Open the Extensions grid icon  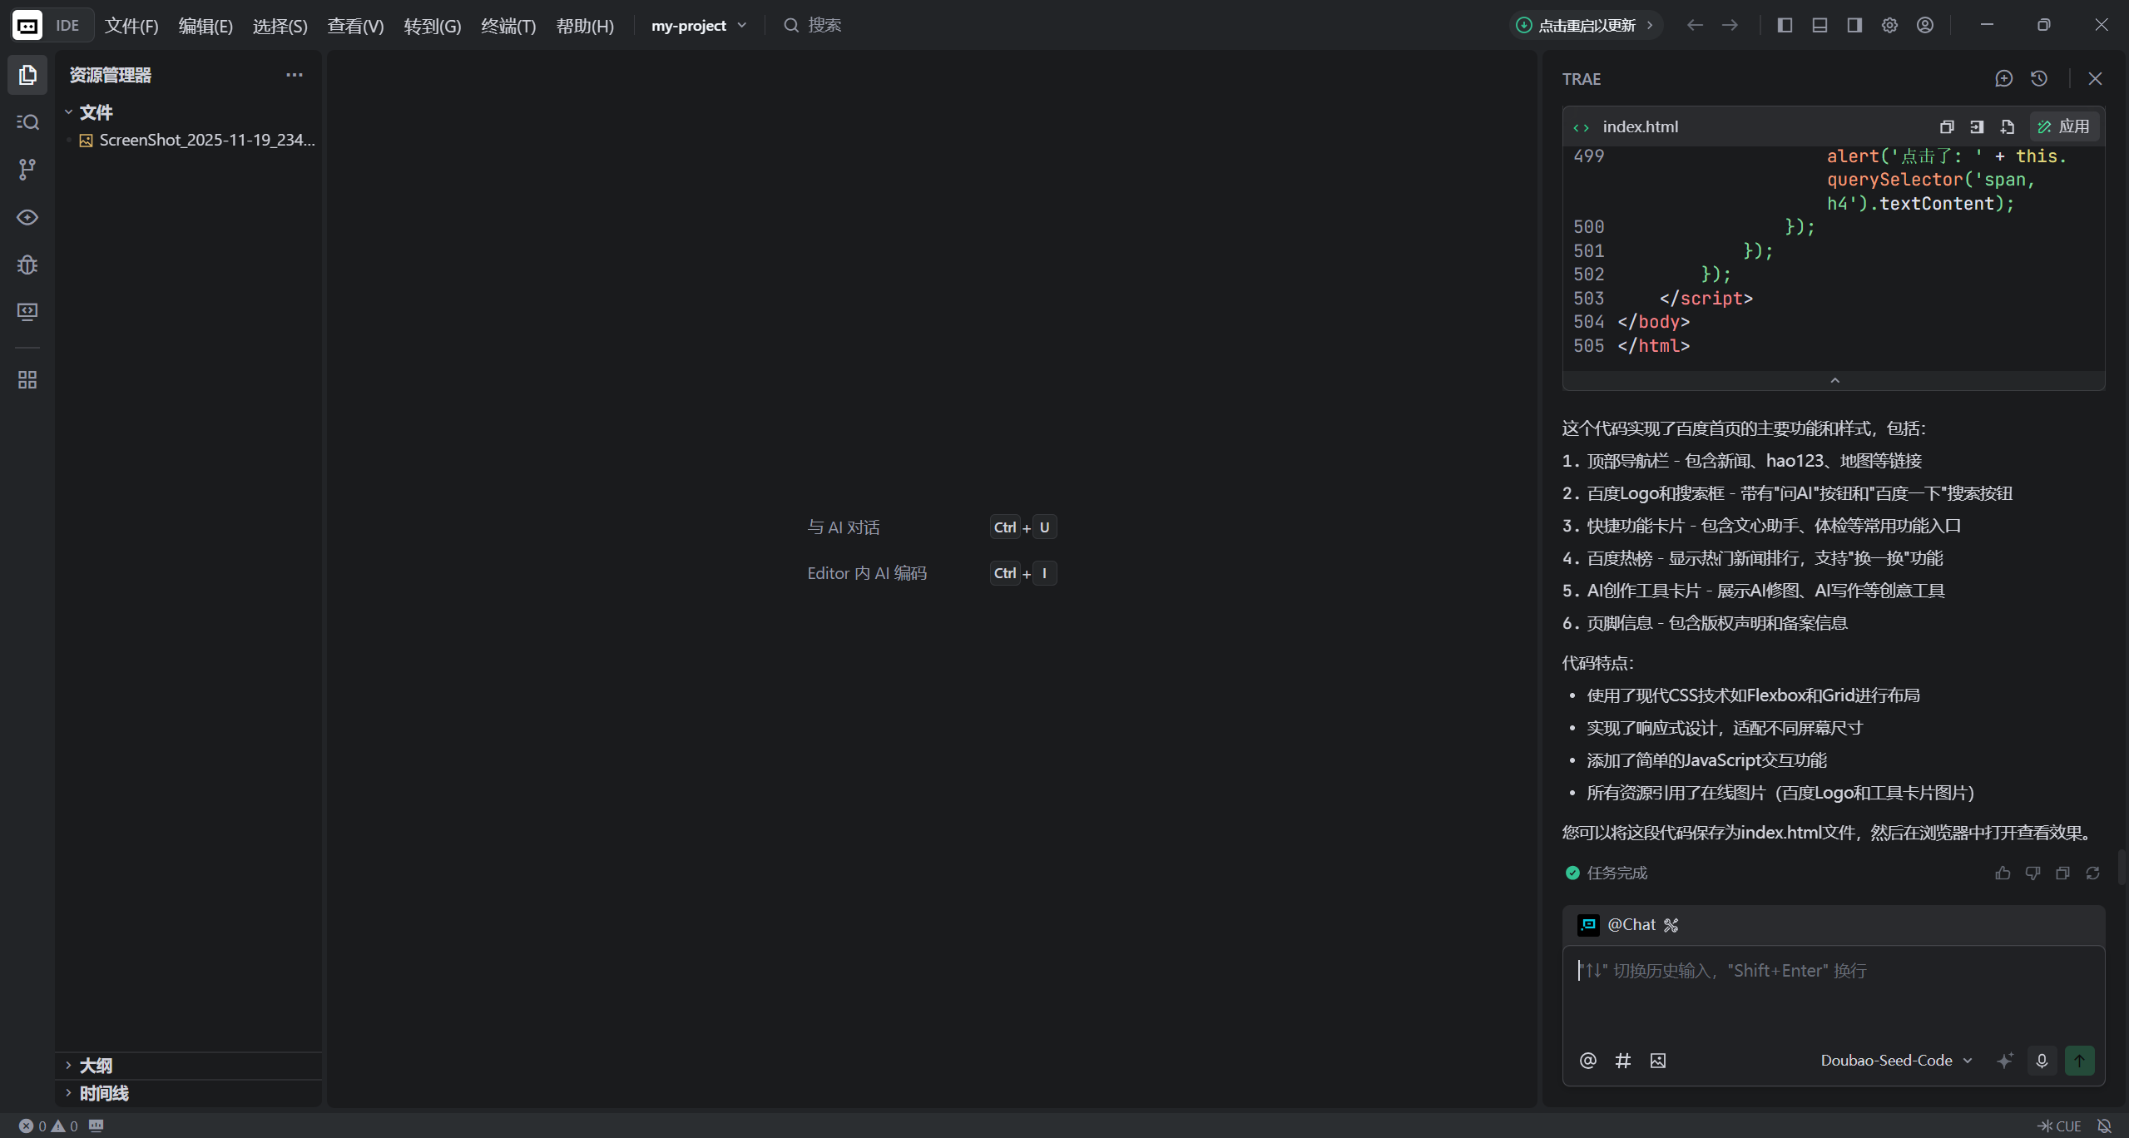(27, 380)
